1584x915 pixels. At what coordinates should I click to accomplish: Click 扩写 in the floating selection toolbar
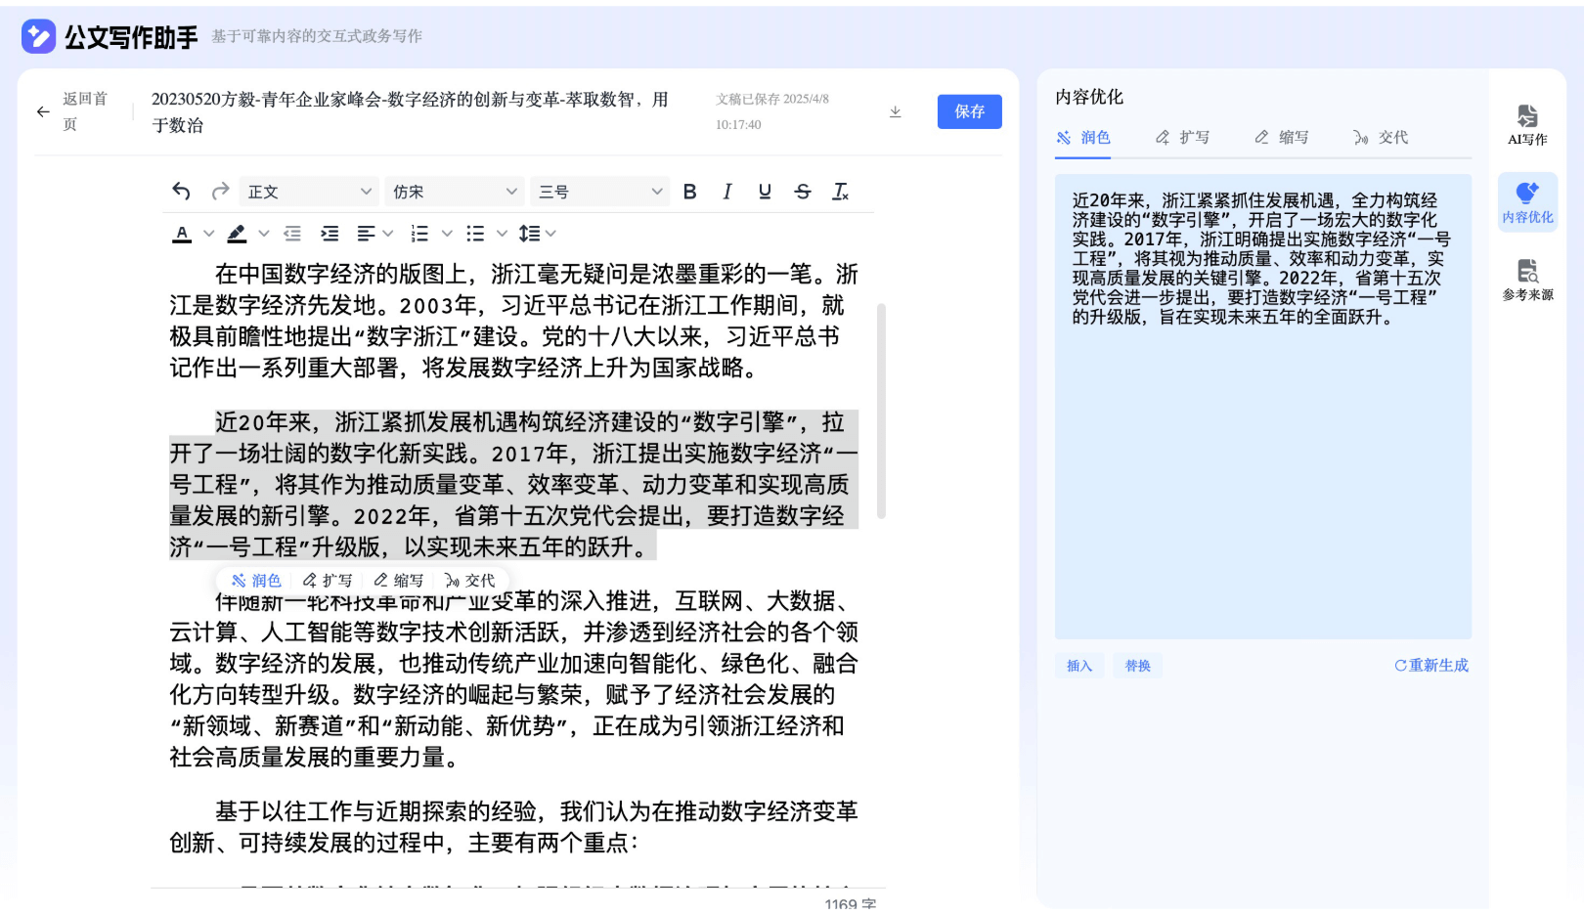coord(328,581)
